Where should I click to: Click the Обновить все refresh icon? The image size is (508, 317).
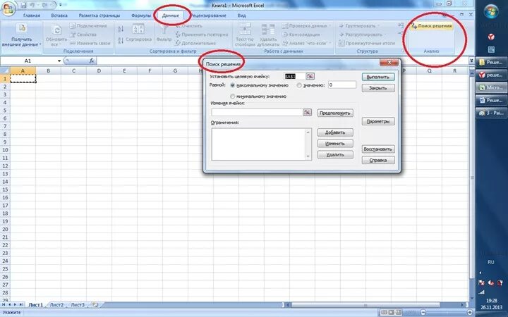tap(57, 30)
